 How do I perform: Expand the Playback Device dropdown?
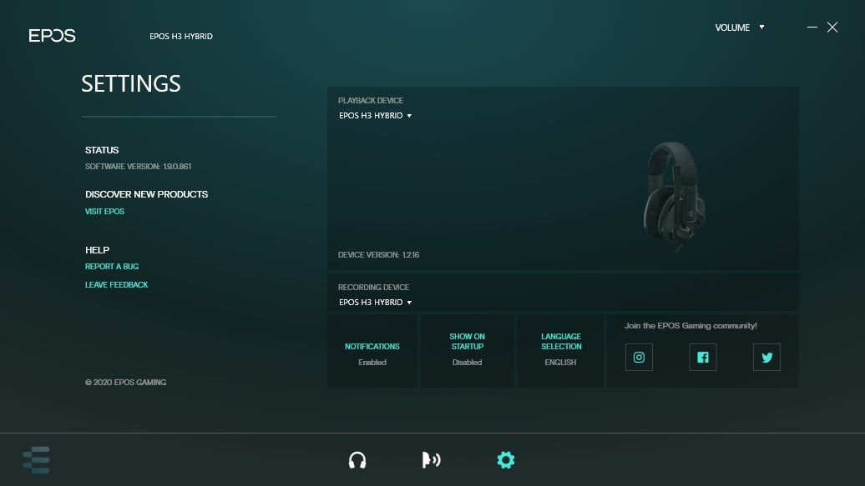point(376,116)
